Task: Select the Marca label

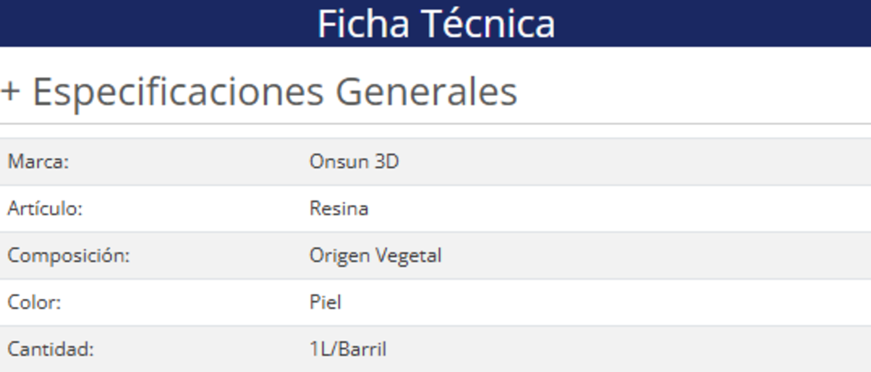Action: pyautogui.click(x=38, y=162)
